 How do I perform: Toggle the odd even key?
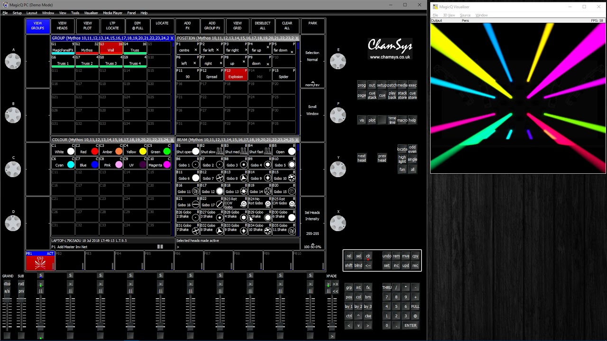tap(413, 149)
